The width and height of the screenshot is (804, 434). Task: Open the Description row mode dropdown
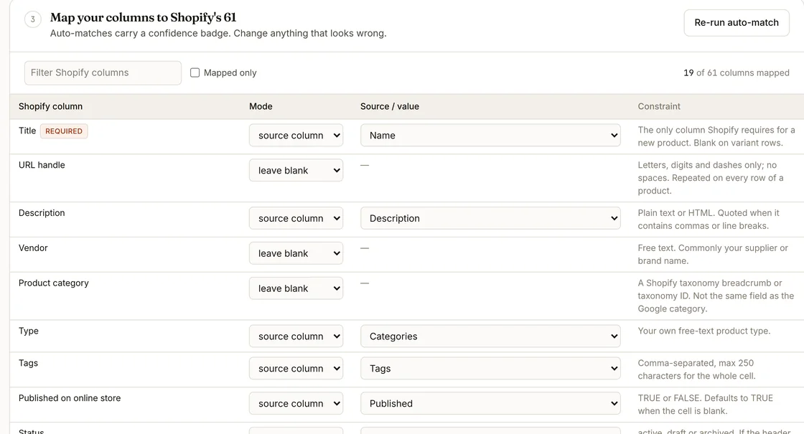click(x=296, y=218)
